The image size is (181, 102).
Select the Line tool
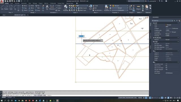click(2, 7)
